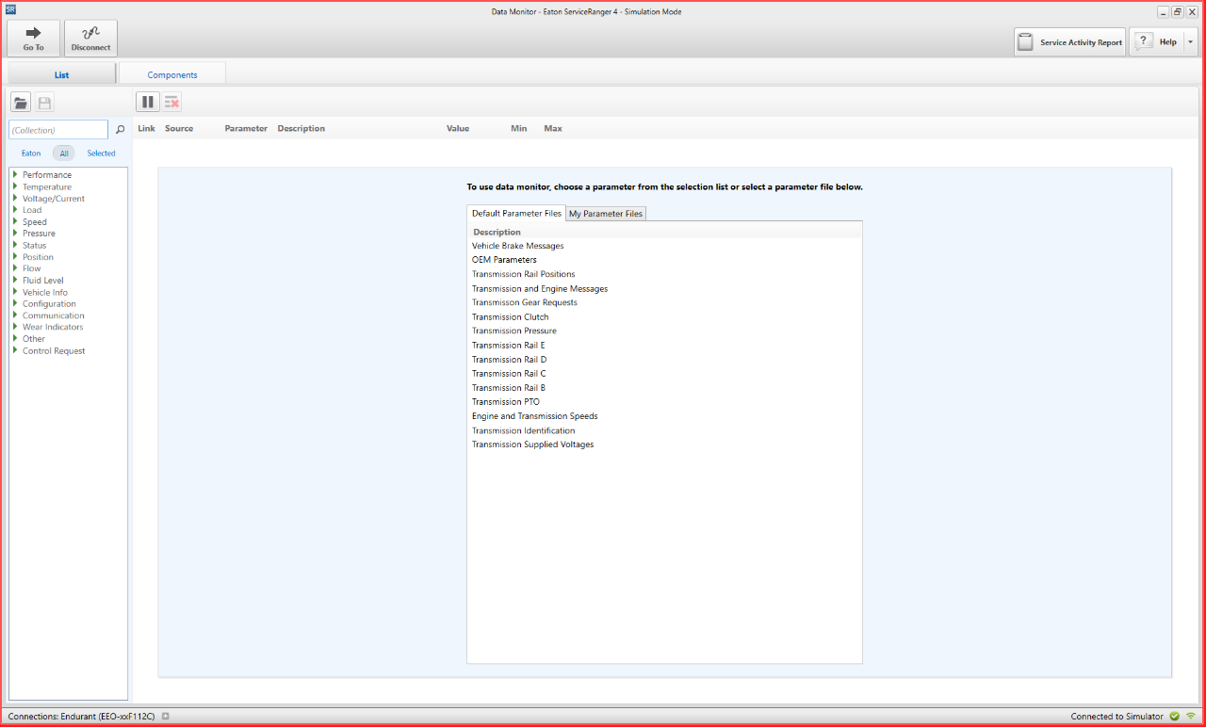This screenshot has height=727, width=1206.
Task: Pause data monitoring
Action: click(148, 102)
